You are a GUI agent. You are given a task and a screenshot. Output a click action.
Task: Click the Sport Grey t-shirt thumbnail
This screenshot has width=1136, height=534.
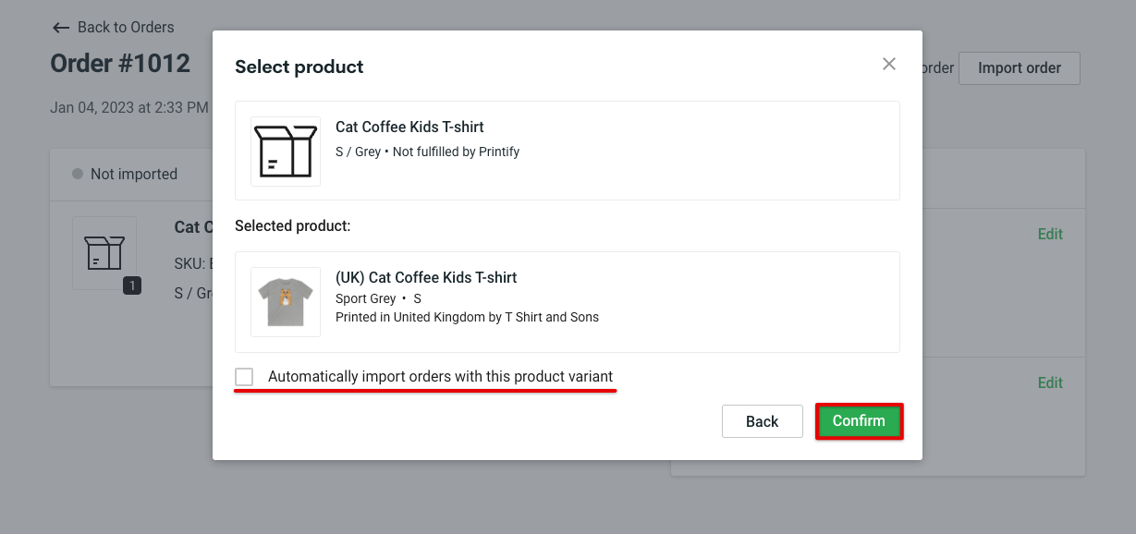pos(285,302)
